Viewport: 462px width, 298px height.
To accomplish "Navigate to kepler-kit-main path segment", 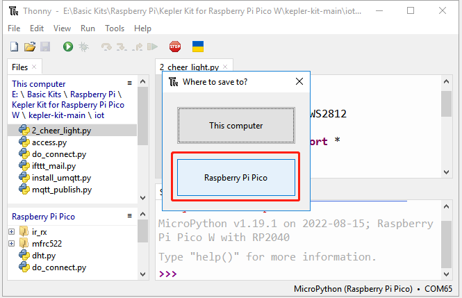I will (x=56, y=115).
